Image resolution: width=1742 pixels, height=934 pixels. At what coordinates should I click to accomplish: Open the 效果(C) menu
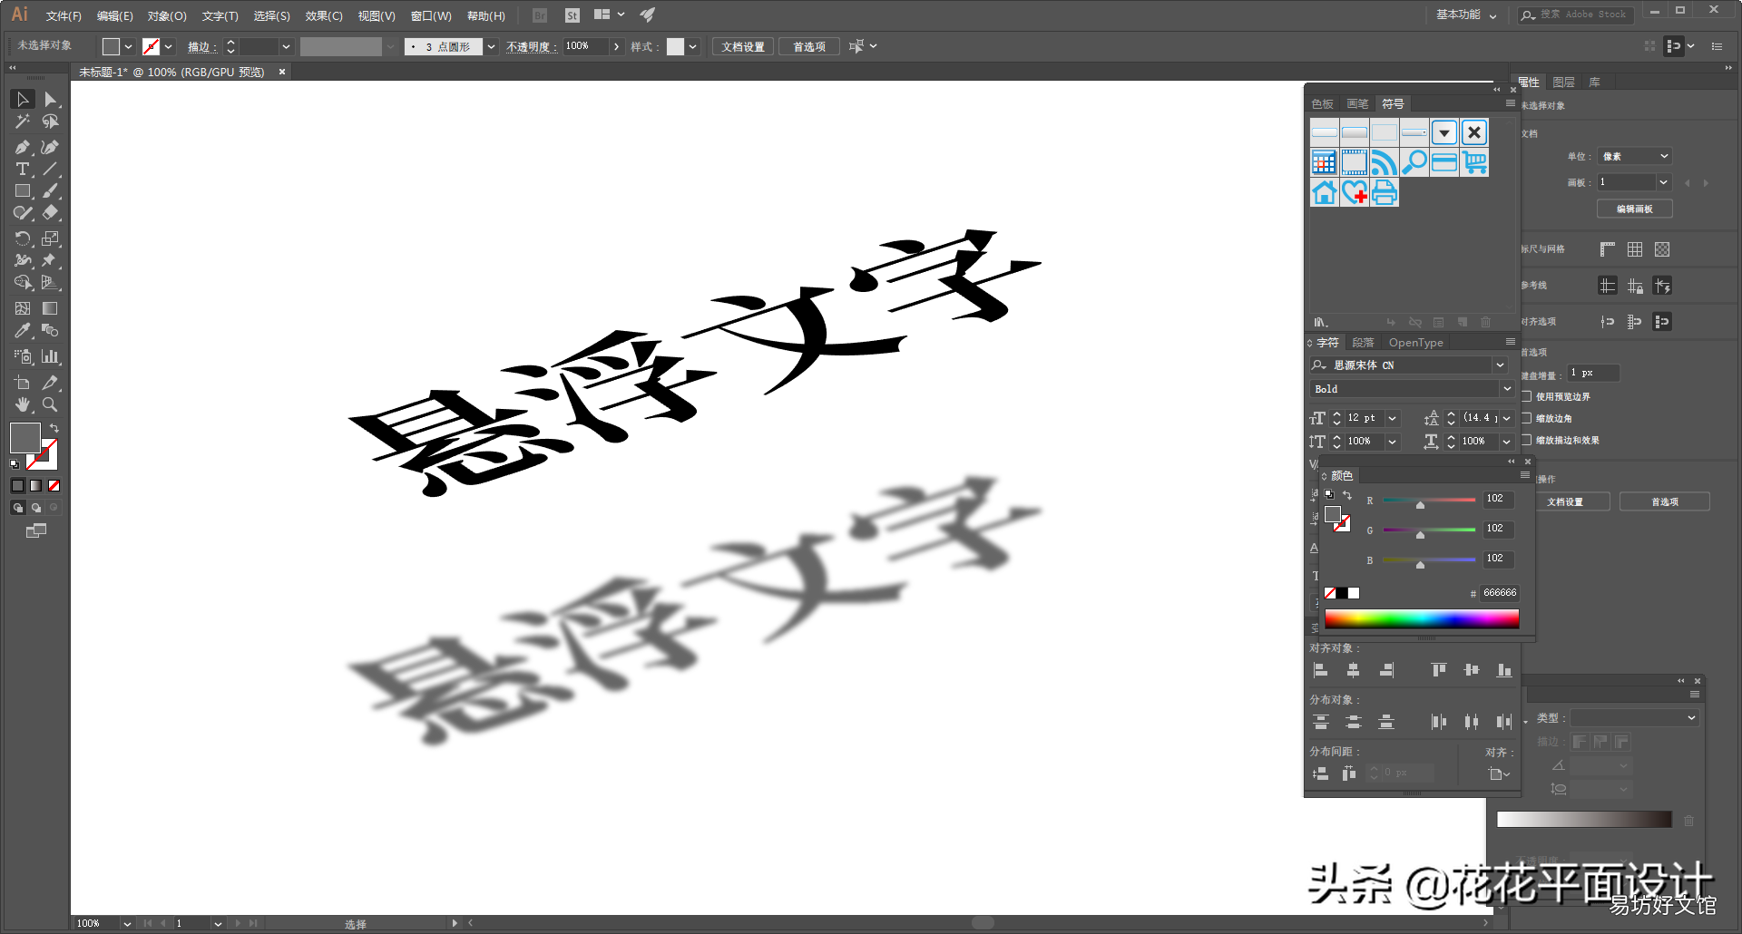pyautogui.click(x=324, y=15)
